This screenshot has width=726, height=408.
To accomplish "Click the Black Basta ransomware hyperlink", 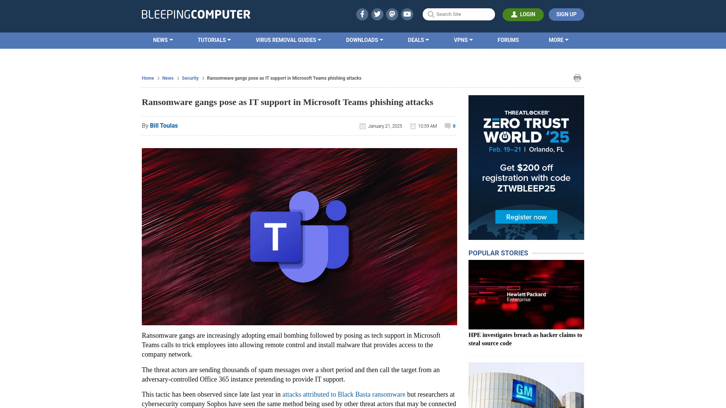I will [x=344, y=394].
